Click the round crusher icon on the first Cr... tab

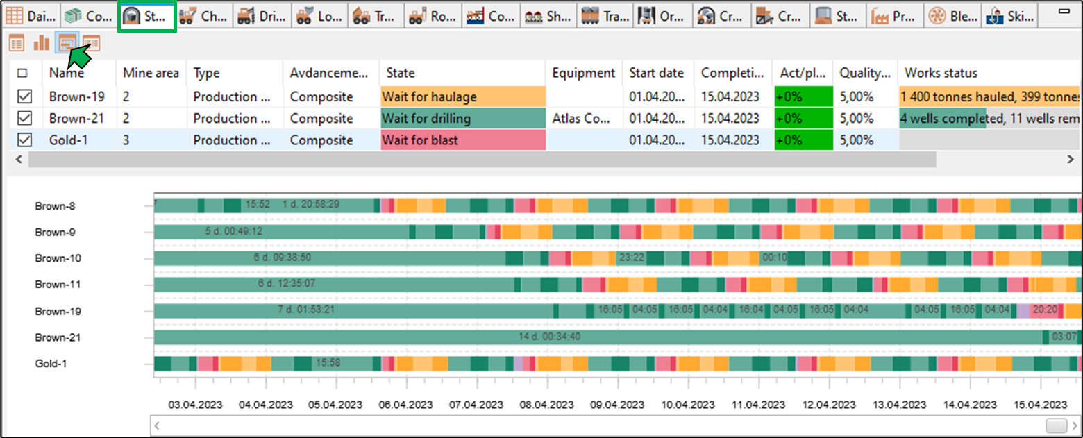click(707, 15)
